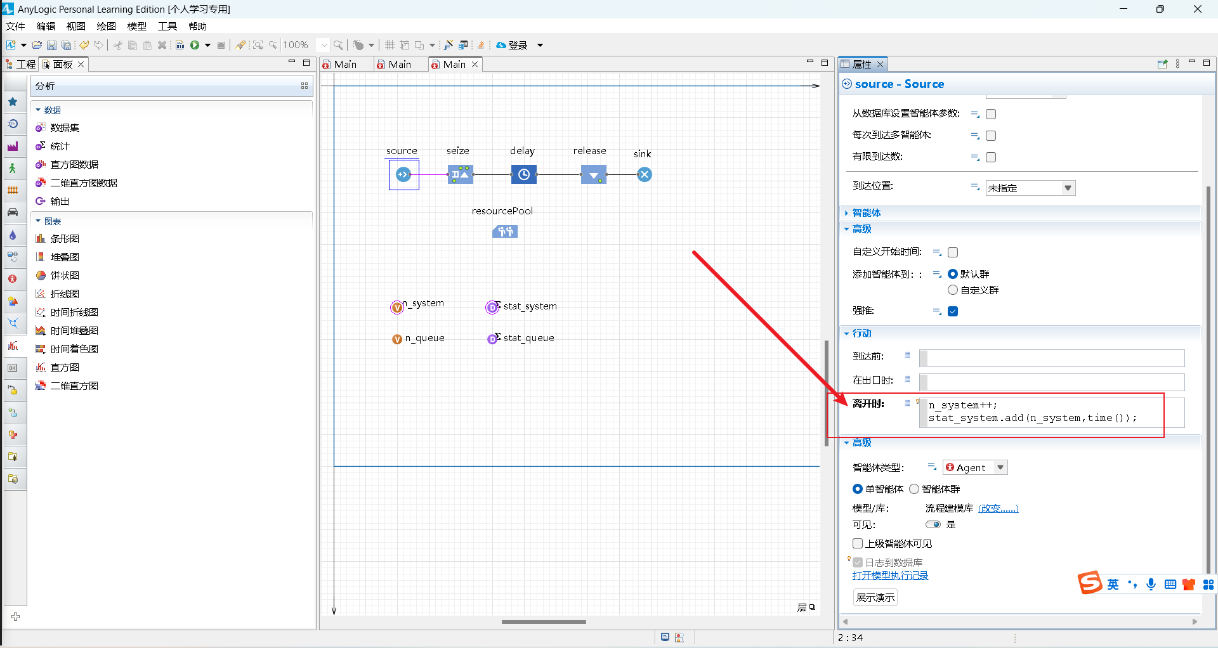Screen dimensions: 1218x648
Task: Click the canvas horizontal scrollbar
Action: (544, 621)
